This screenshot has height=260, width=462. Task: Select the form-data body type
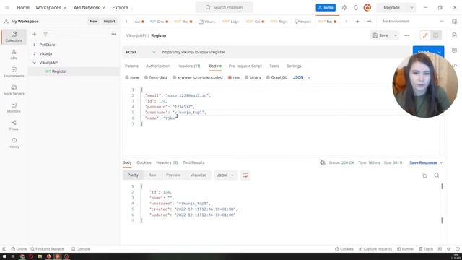(x=156, y=77)
